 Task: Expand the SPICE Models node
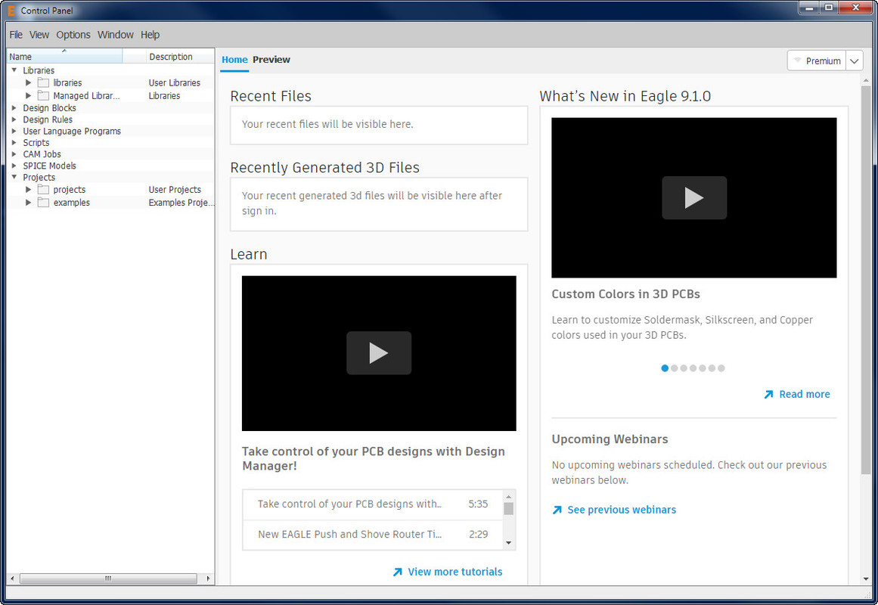pyautogui.click(x=14, y=166)
